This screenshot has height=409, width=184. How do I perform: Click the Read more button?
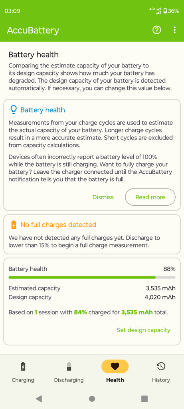pos(150,197)
